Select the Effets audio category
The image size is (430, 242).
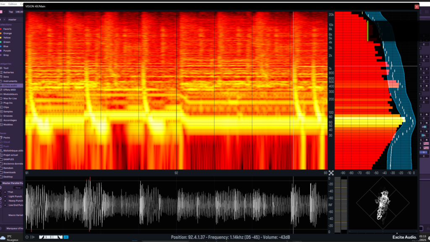11,85
